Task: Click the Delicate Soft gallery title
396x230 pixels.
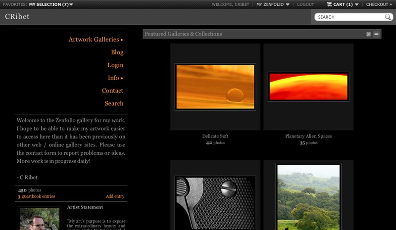Action: [215, 136]
